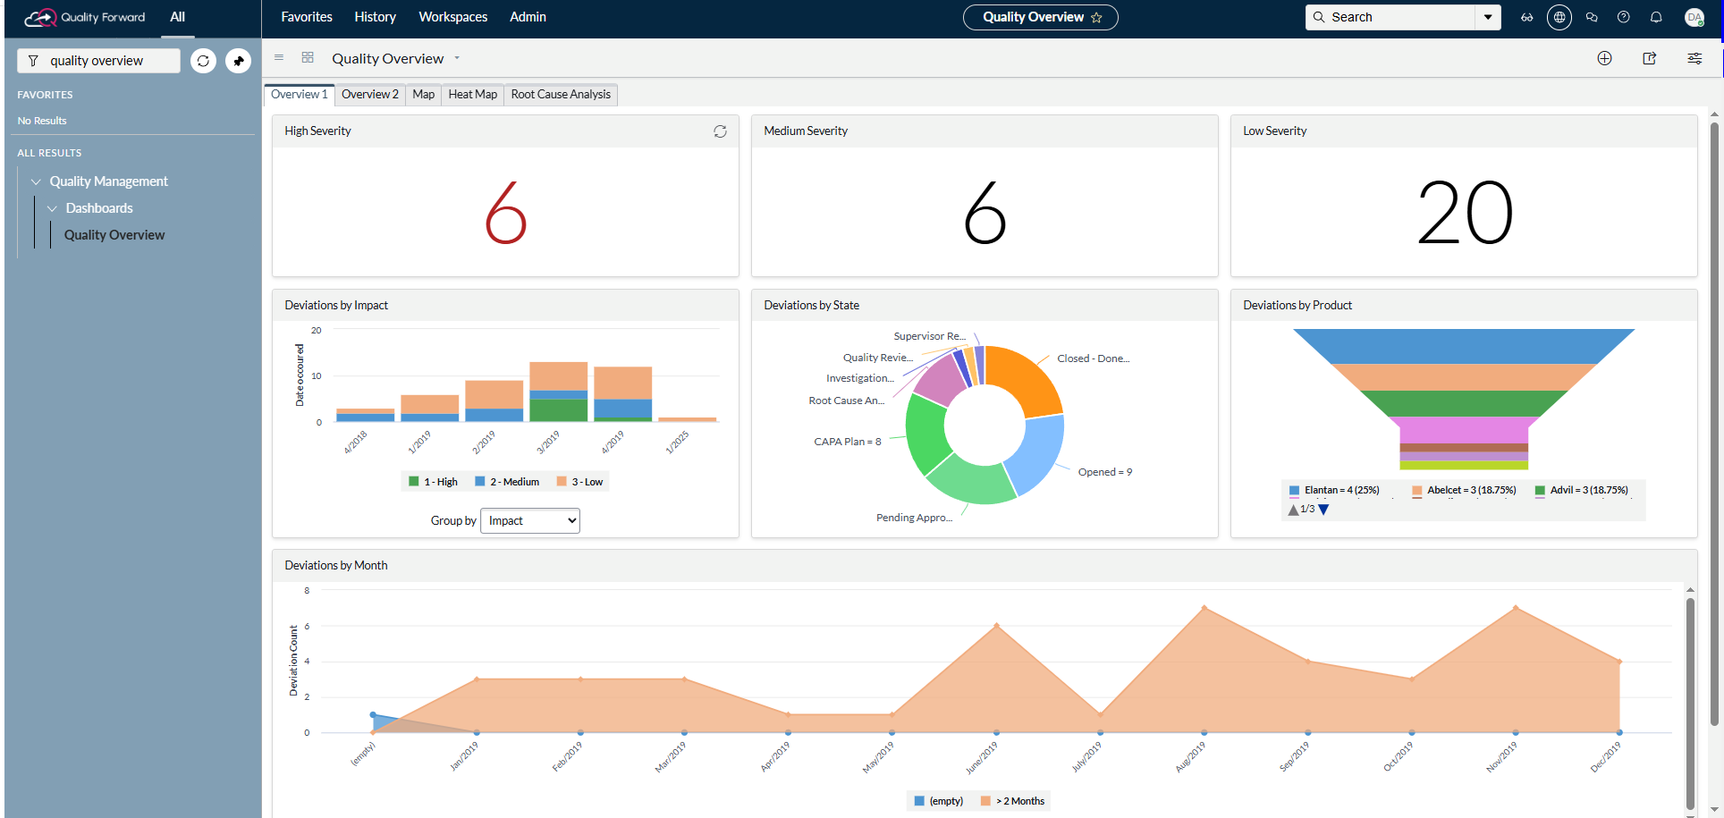The image size is (1724, 818).
Task: Open the share dashboard icon
Action: 1650,58
